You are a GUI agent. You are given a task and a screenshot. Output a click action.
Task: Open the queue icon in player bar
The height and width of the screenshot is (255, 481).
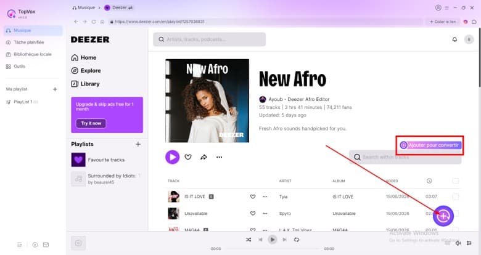pyautogui.click(x=469, y=243)
